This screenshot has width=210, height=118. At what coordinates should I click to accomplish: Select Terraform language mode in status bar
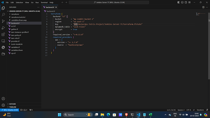[200, 110]
